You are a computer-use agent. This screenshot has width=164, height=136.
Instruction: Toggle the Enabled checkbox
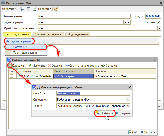click(x=159, y=22)
